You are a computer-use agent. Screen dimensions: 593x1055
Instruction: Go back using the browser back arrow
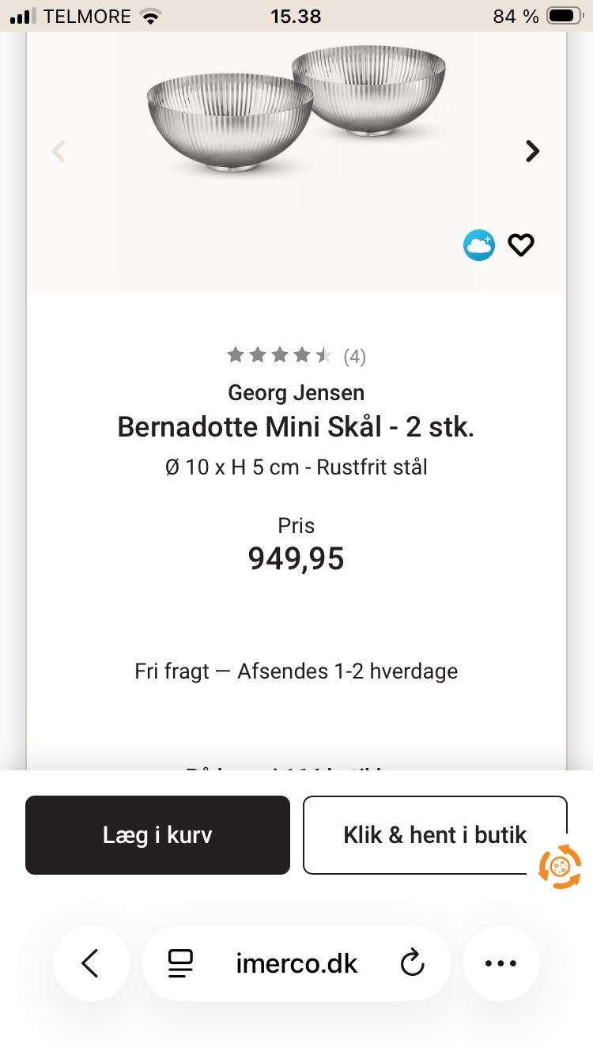91,963
